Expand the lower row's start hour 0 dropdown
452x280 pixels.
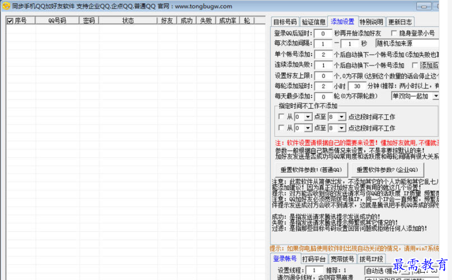[308, 128]
